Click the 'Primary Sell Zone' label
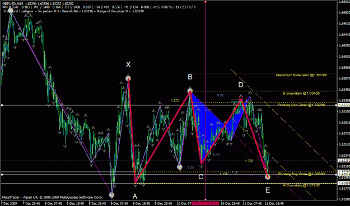 click(301, 105)
